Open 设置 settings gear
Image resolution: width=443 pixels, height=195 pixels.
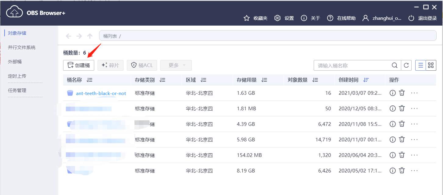(277, 18)
